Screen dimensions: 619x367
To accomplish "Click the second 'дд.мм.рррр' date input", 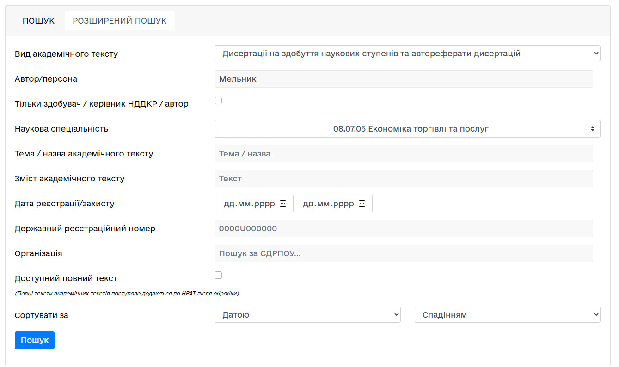I will point(328,204).
